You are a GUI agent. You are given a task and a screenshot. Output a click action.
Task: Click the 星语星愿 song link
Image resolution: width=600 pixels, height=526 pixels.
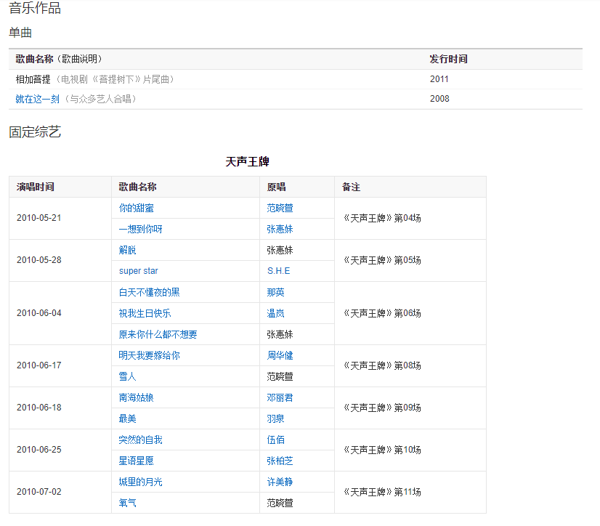pos(136,461)
